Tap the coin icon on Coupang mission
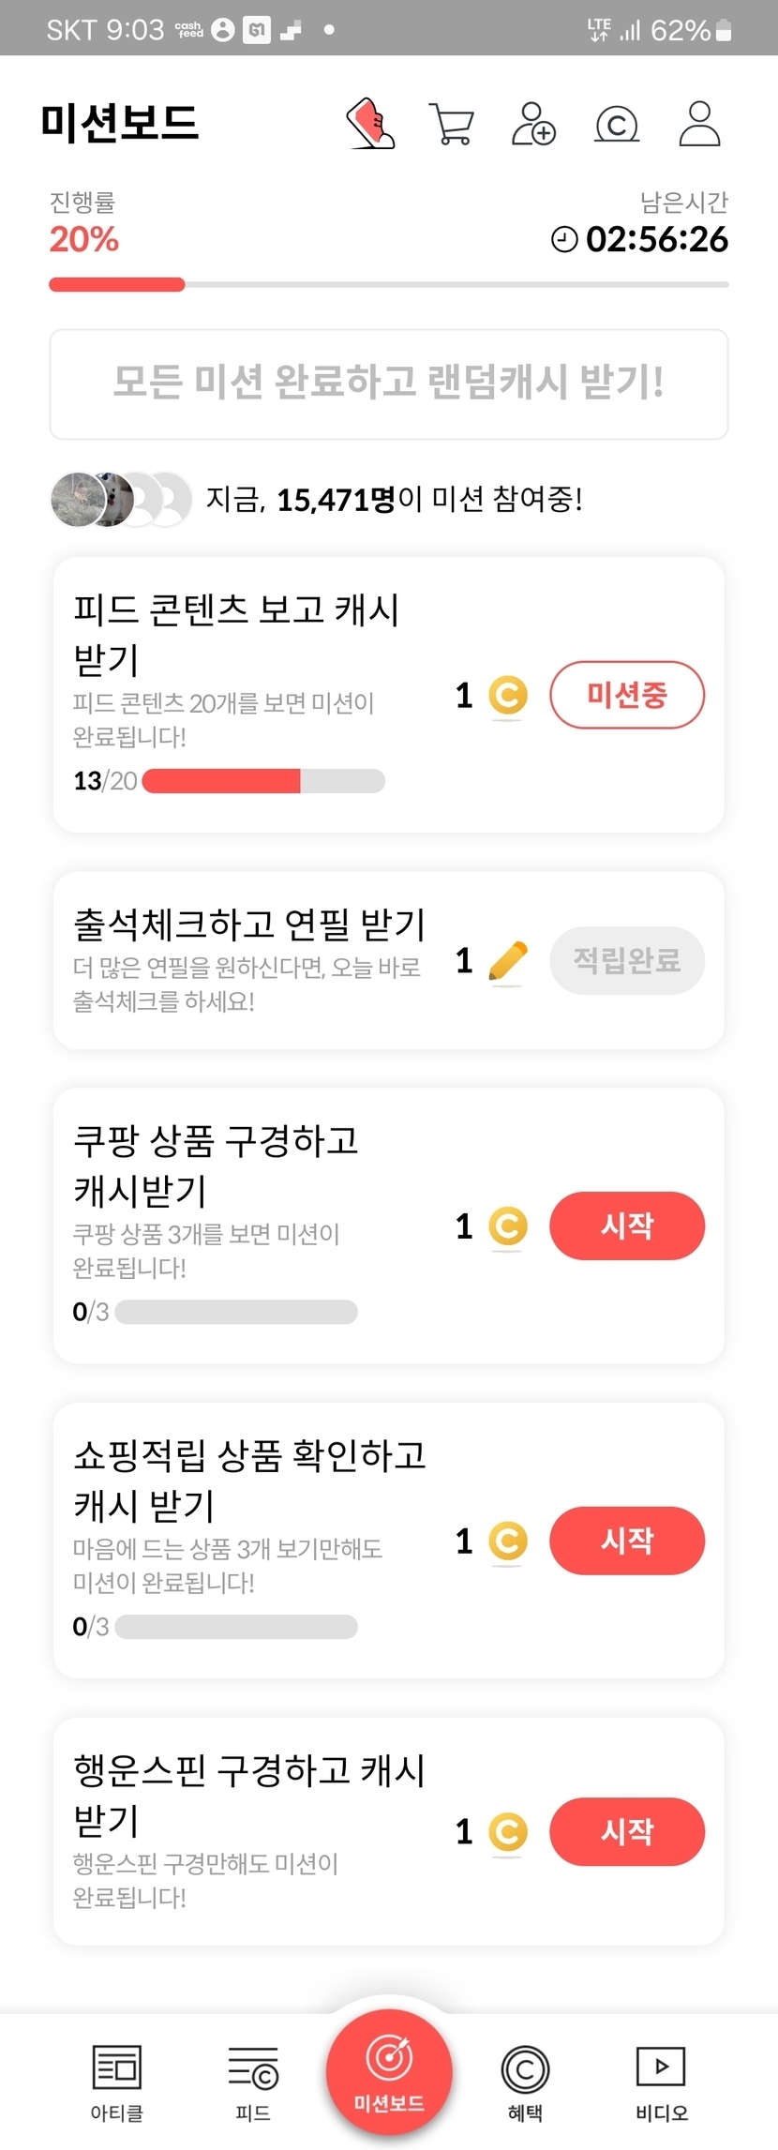This screenshot has height=2150, width=778. pyautogui.click(x=508, y=1226)
